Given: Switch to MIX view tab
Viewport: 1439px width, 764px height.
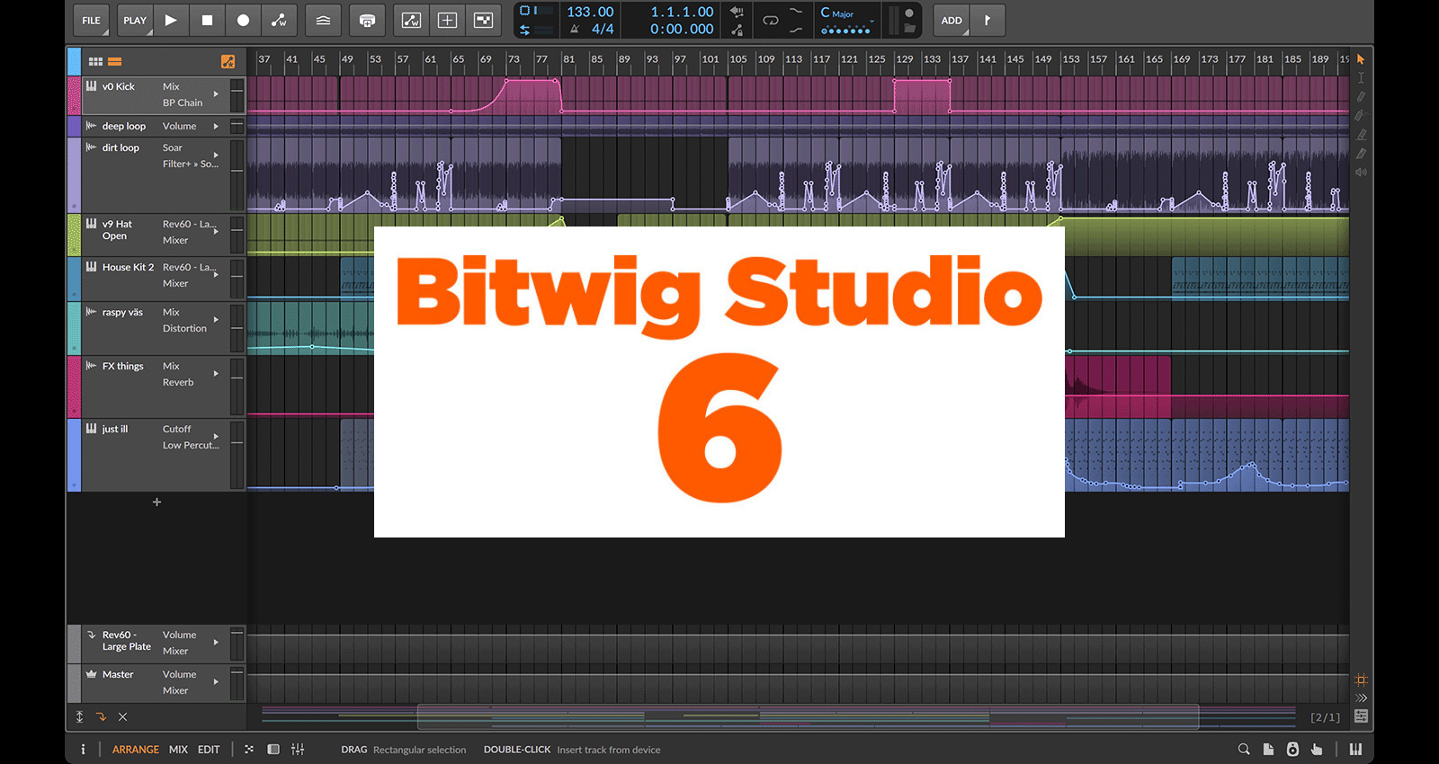Looking at the screenshot, I should click(178, 749).
